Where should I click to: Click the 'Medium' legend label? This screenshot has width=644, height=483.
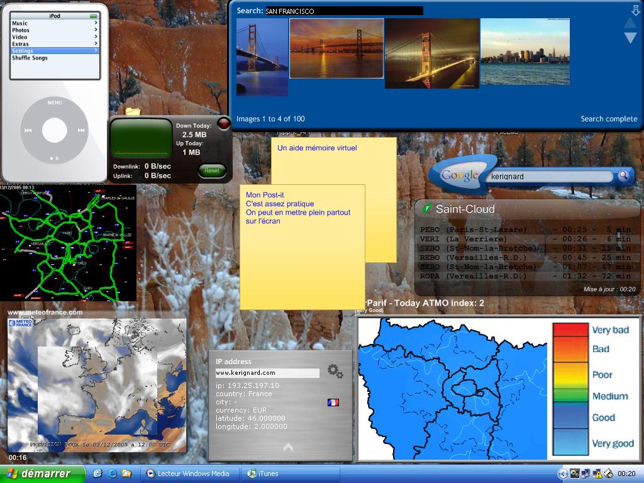tap(610, 396)
